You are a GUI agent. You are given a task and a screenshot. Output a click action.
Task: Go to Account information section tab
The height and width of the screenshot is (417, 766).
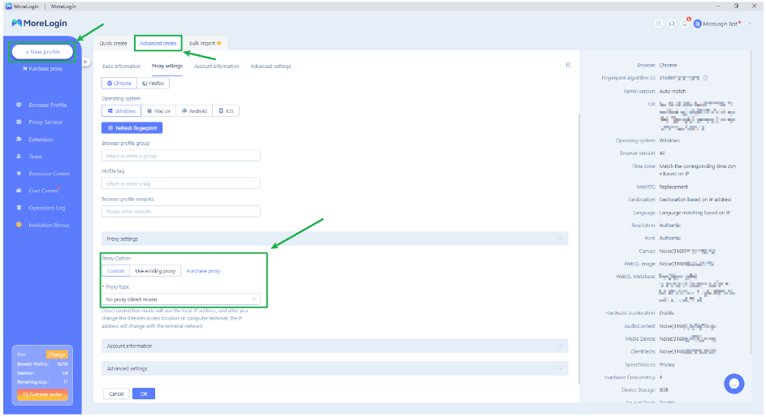(216, 67)
